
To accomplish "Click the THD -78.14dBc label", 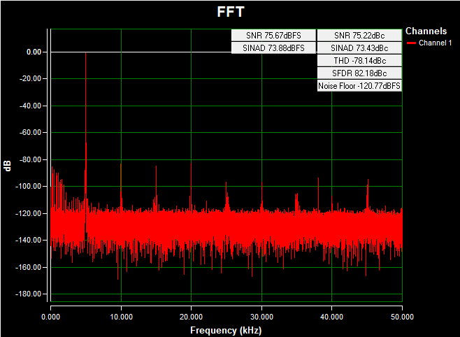I will coord(359,60).
